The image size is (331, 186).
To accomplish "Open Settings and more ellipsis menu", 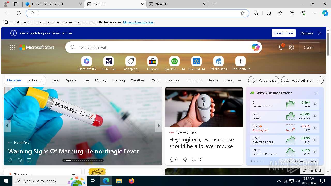I will pyautogui.click(x=314, y=13).
